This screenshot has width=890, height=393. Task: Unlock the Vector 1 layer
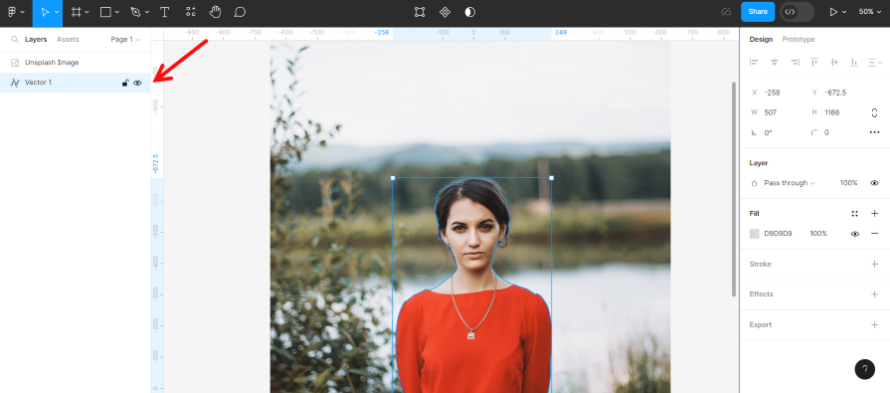[x=125, y=83]
